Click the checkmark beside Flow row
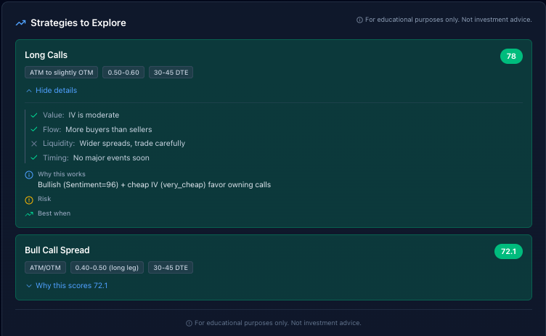Screen dimensions: 546x336 (x=34, y=129)
